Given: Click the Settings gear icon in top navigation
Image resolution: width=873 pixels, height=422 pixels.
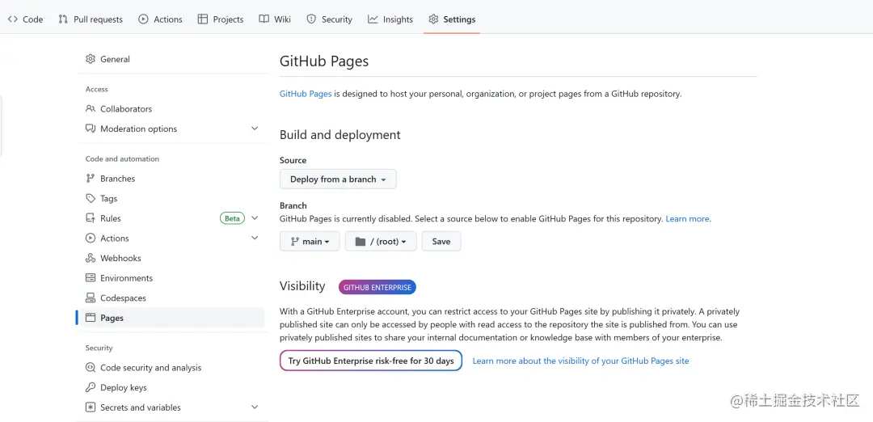Looking at the screenshot, I should point(433,19).
